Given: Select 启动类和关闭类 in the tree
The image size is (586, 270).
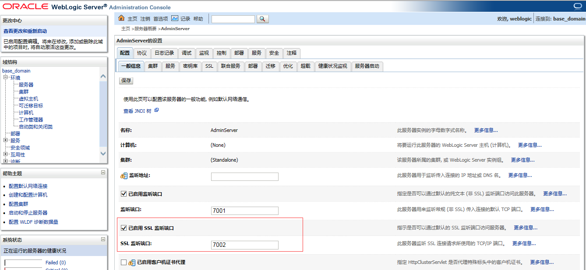Looking at the screenshot, I should coord(35,127).
